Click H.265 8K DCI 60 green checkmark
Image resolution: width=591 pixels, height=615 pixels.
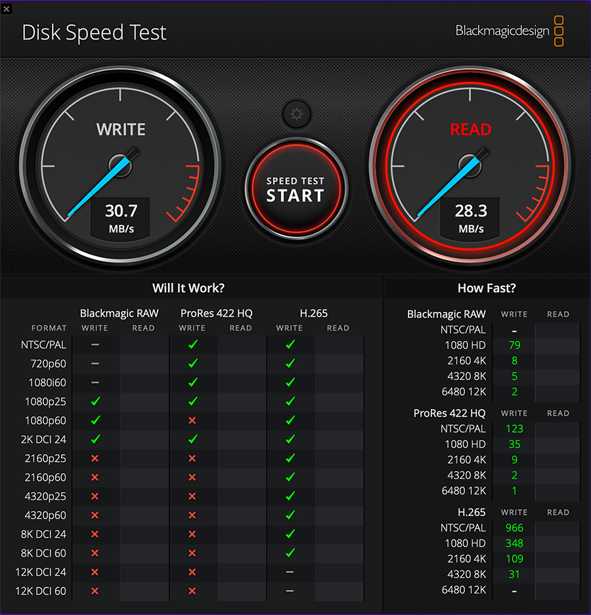(x=290, y=553)
